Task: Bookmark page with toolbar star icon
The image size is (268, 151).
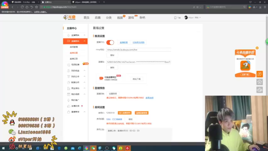Action: click(37, 7)
